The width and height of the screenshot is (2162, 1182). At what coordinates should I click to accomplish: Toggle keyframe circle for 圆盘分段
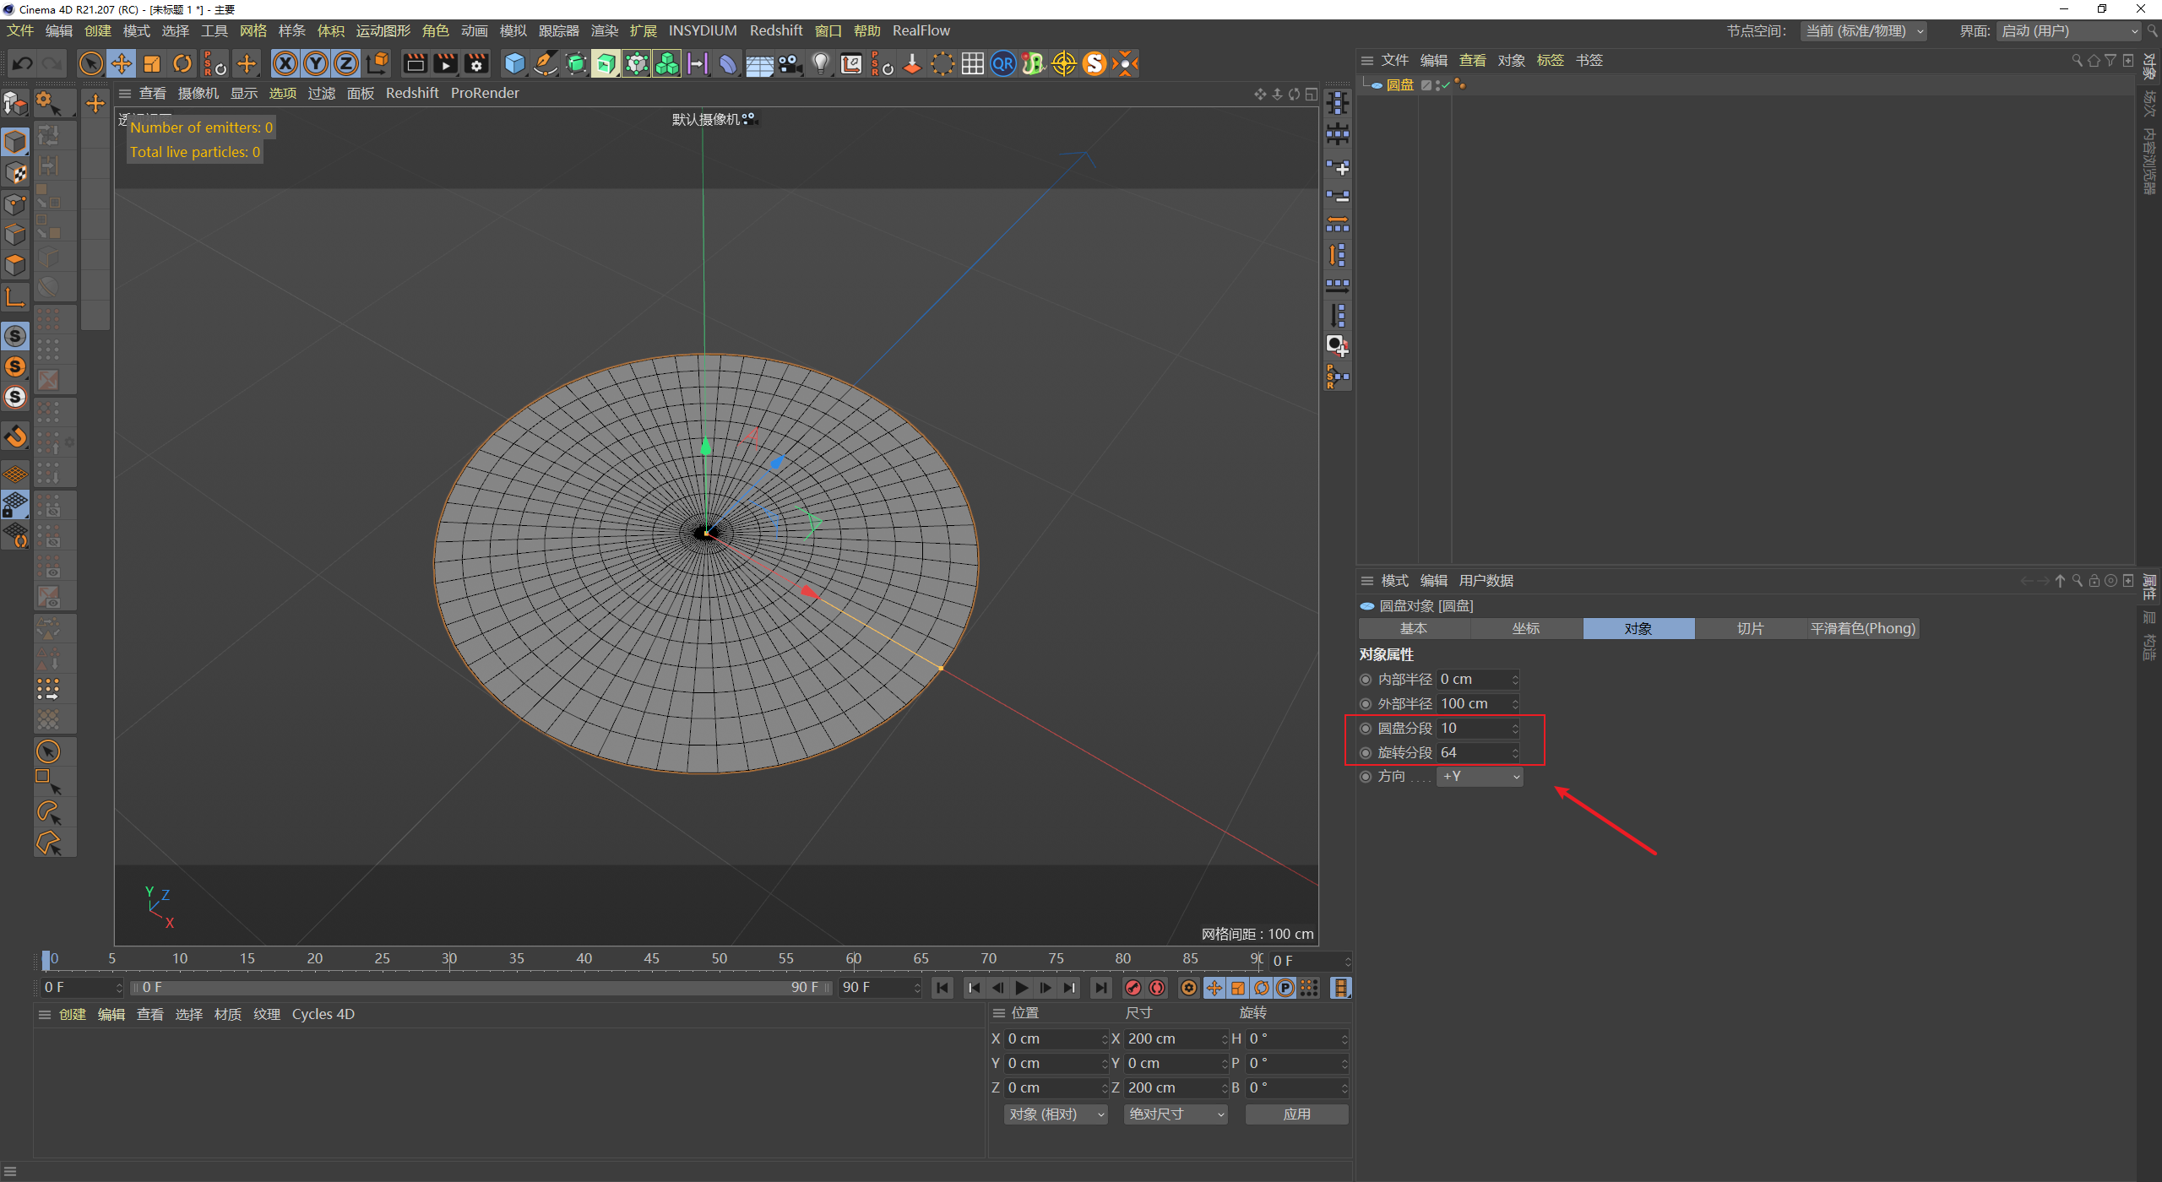pyautogui.click(x=1366, y=728)
